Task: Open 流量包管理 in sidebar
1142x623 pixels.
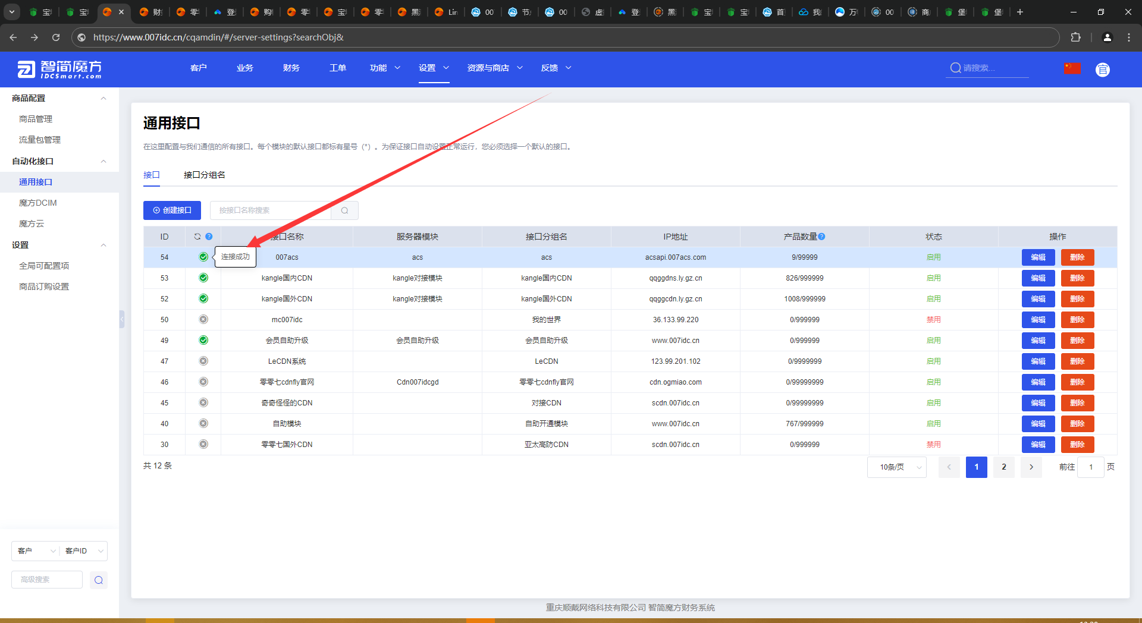Action: click(x=40, y=140)
